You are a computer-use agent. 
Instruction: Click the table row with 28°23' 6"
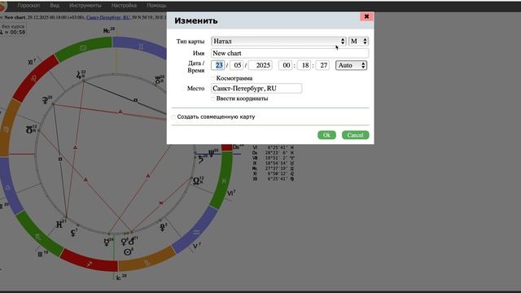274,153
